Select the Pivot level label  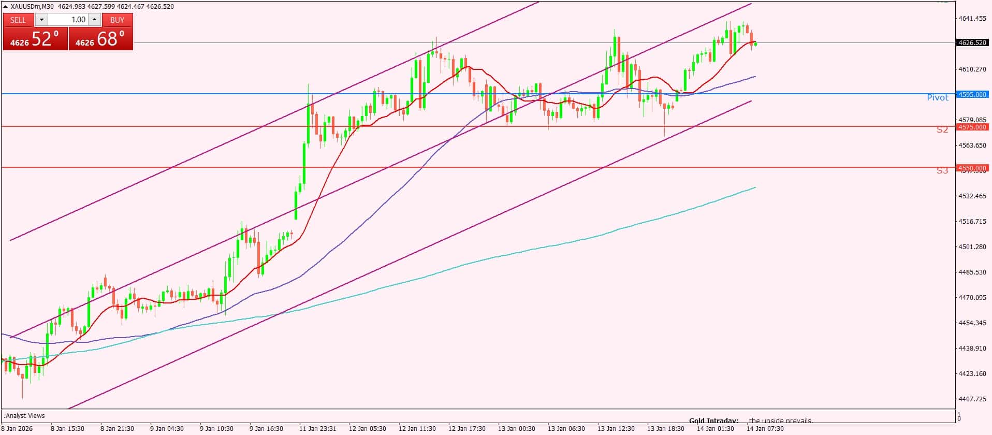coord(938,97)
